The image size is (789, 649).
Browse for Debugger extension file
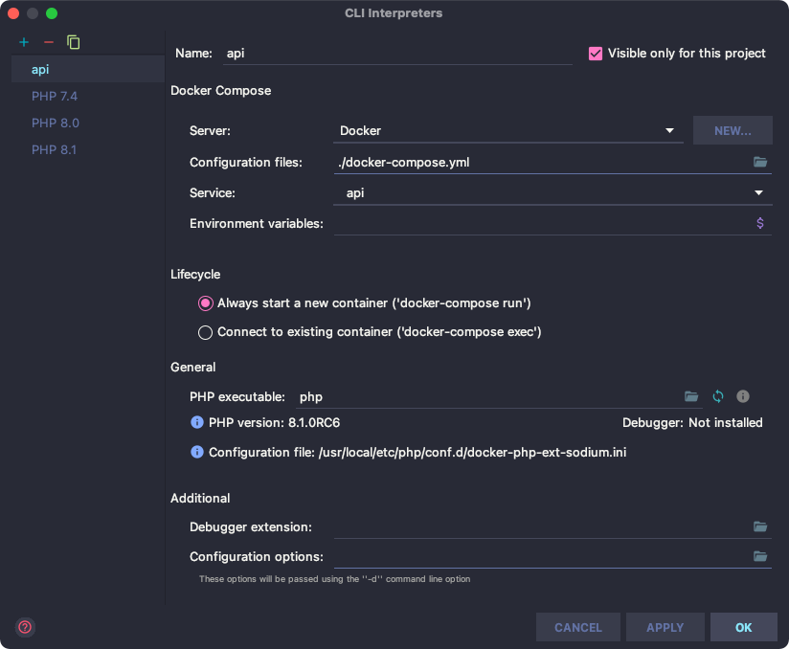tap(760, 526)
